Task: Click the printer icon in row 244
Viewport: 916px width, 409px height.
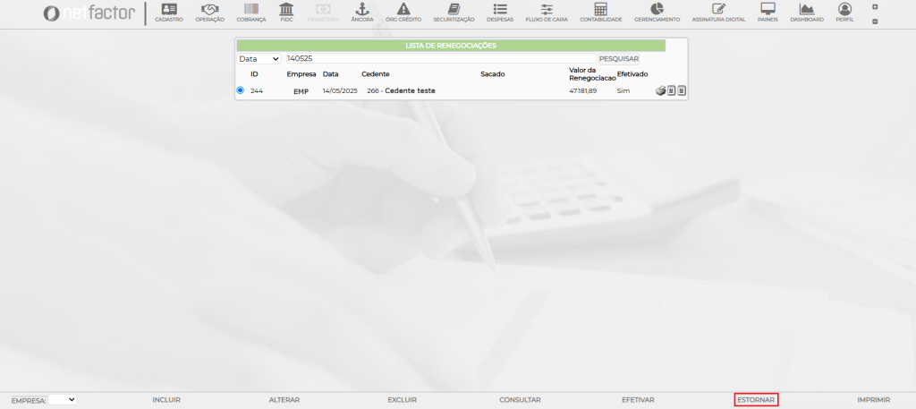Action: click(x=661, y=90)
